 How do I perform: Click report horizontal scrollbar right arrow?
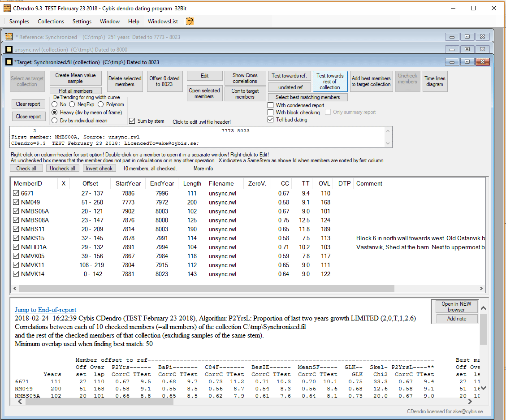point(470,401)
